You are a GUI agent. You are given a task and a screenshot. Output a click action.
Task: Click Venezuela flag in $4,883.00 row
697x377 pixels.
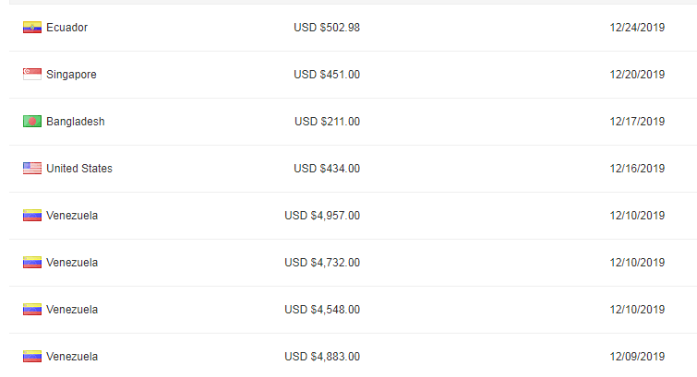point(32,357)
